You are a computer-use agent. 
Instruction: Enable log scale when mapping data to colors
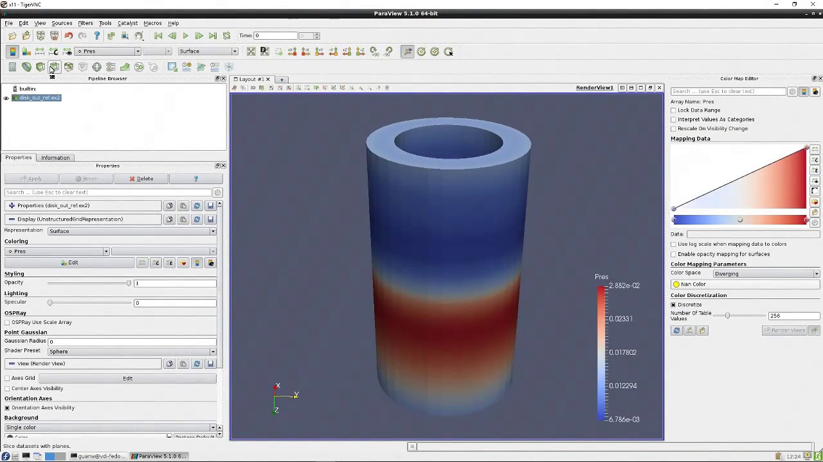click(x=674, y=244)
